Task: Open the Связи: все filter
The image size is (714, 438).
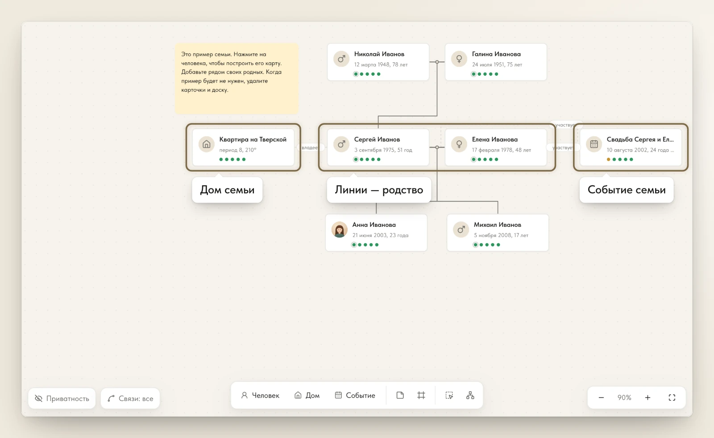Action: [x=130, y=398]
